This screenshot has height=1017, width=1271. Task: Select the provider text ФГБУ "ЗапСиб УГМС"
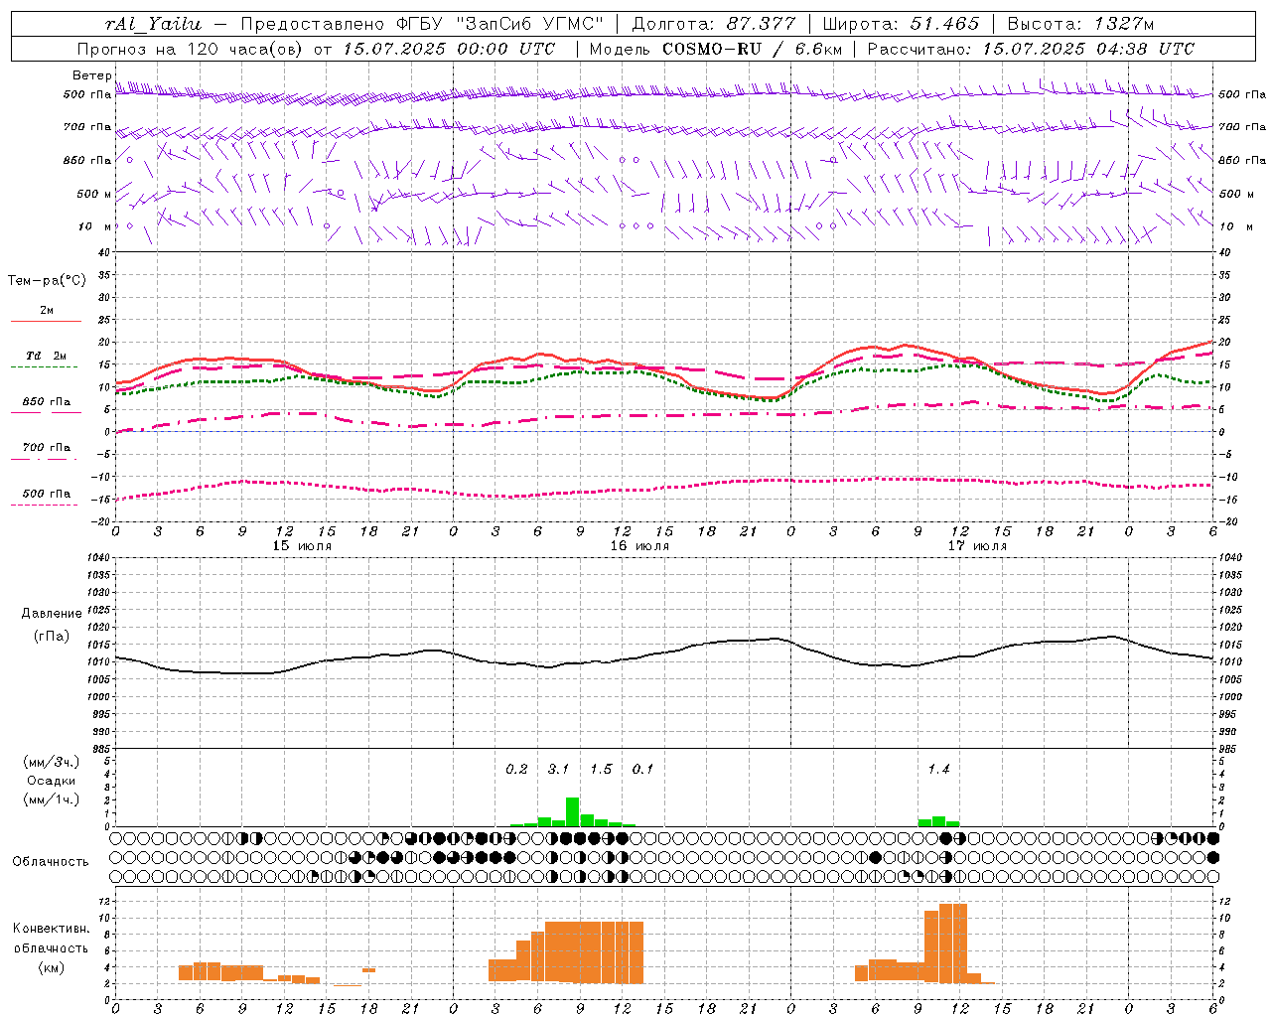(x=499, y=24)
